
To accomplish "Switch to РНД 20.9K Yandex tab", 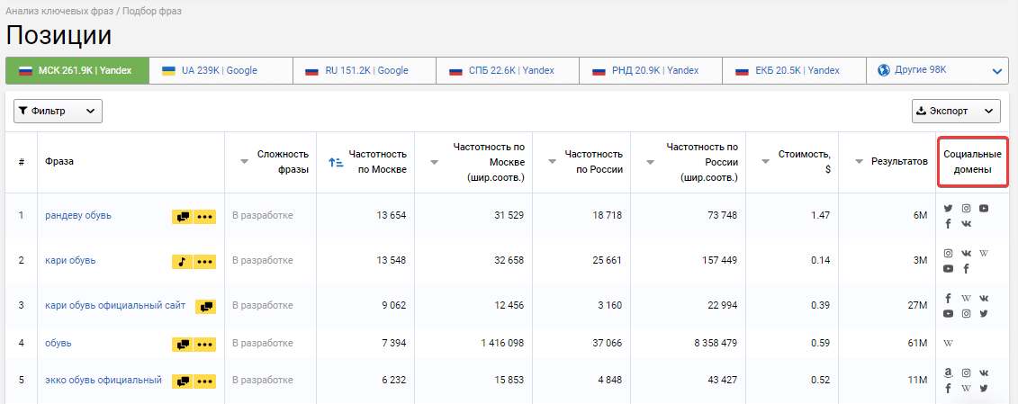I will click(651, 71).
